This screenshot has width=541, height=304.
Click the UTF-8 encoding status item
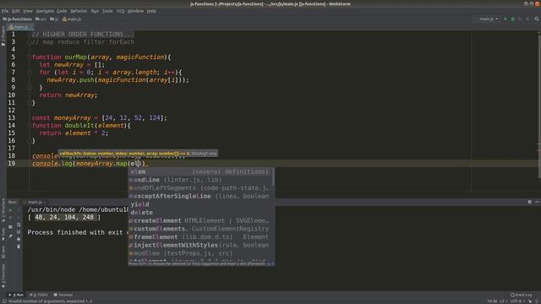coord(516,301)
